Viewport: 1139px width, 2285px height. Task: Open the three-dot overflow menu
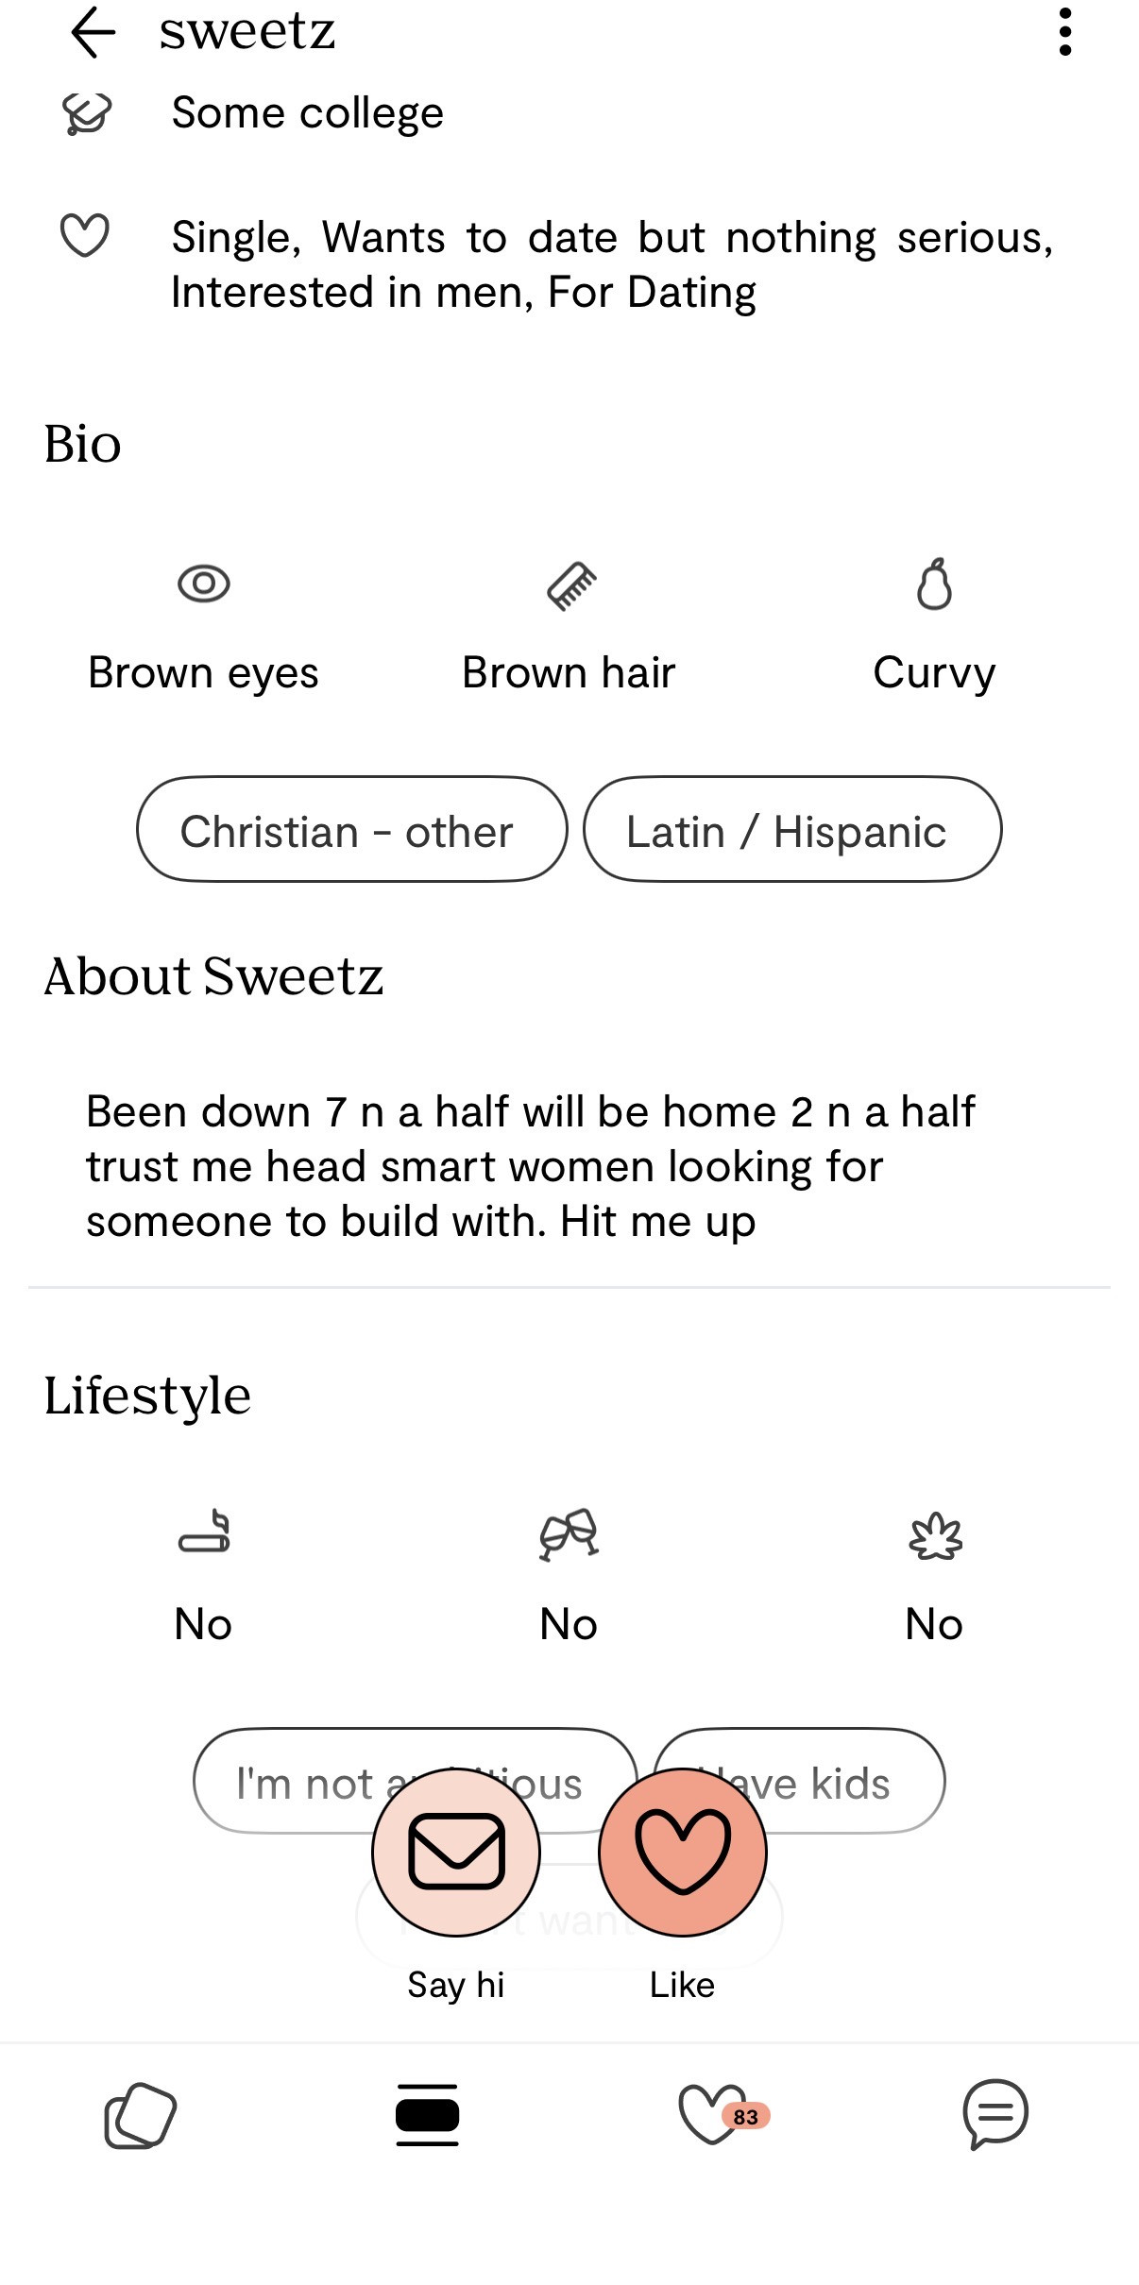pos(1065,32)
